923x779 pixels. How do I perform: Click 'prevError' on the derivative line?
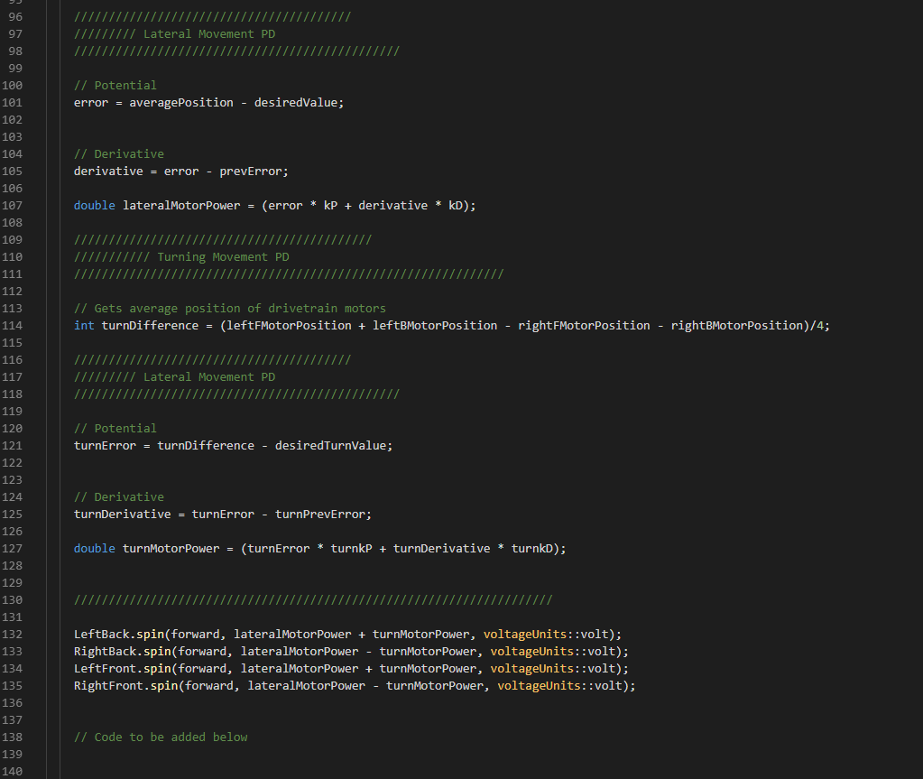point(251,172)
